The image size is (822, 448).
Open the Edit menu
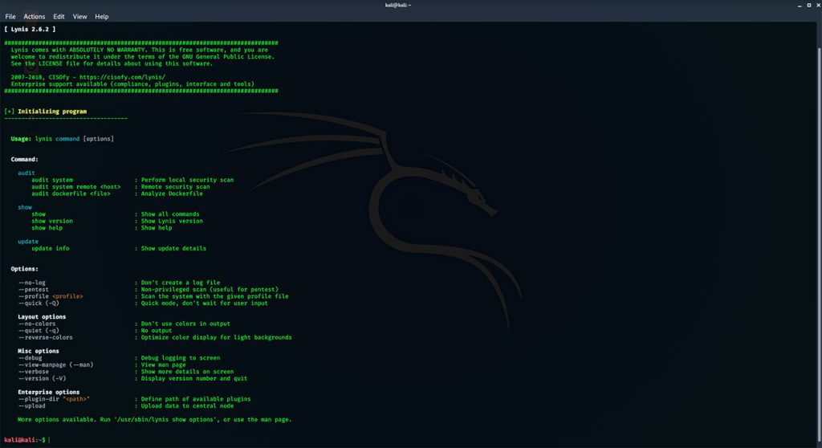(x=59, y=17)
